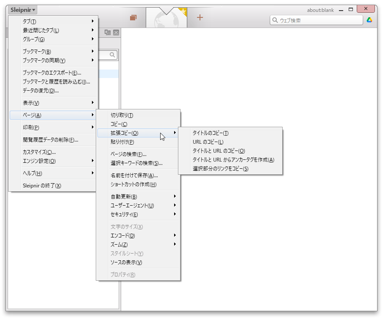Viewport: 383px width, 318px height.
Task: Close the Sleipnir window with the red X
Action: 366,8
